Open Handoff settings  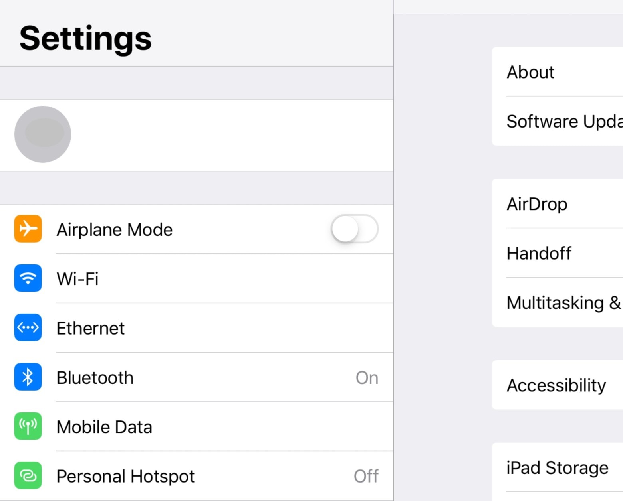tap(559, 253)
